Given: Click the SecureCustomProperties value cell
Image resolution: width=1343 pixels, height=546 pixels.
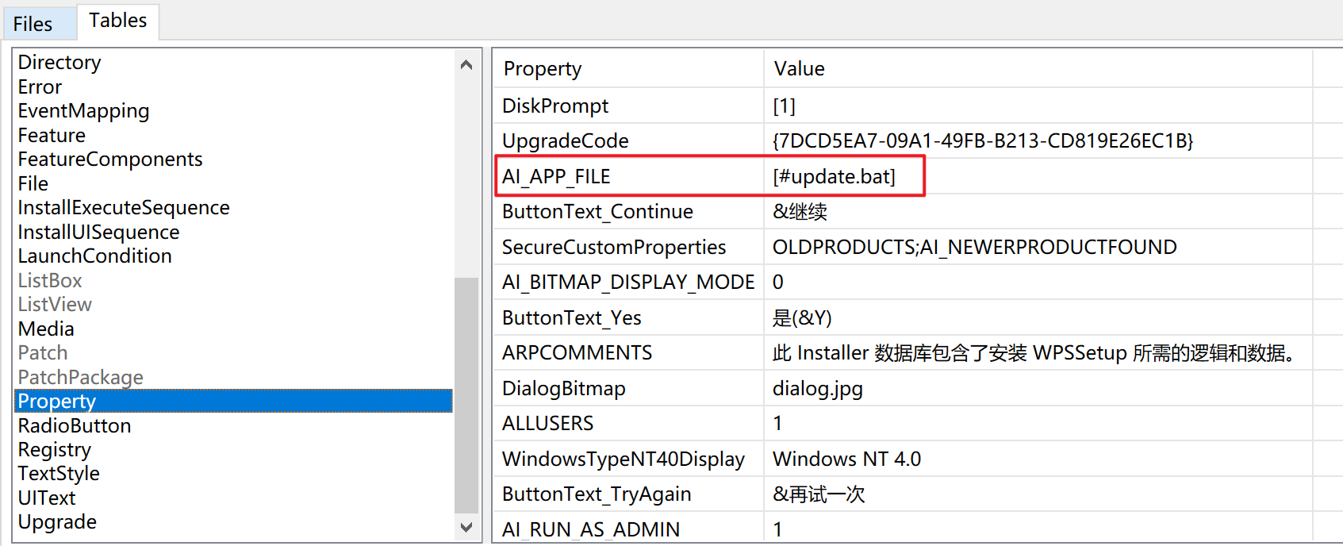Looking at the screenshot, I should (x=974, y=248).
